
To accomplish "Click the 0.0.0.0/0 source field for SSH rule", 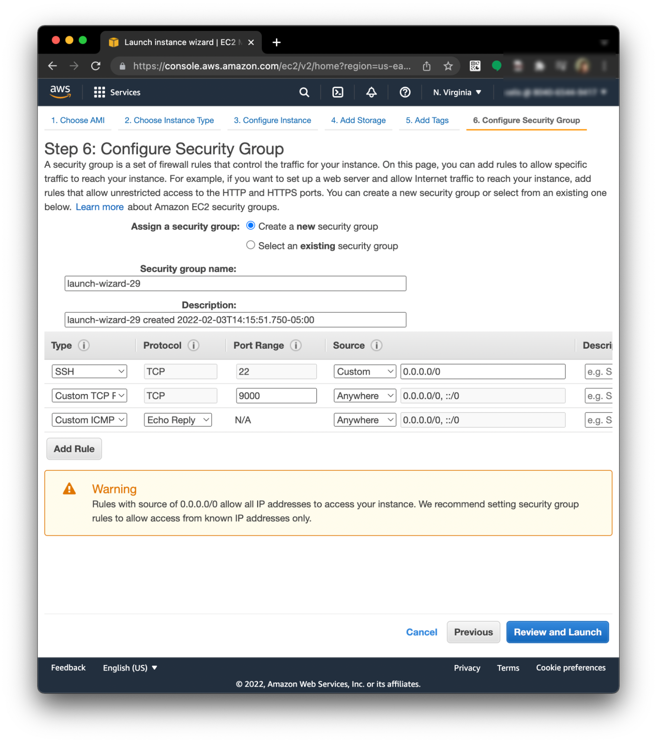I will click(483, 371).
